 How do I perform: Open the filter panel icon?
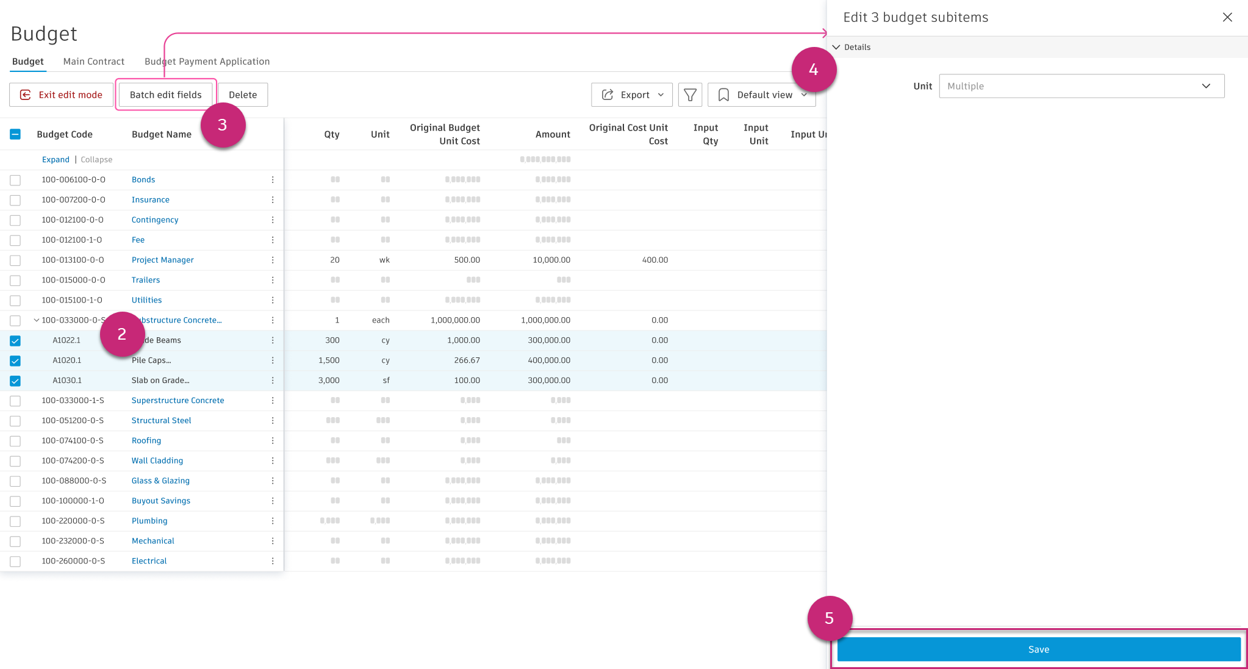point(690,95)
